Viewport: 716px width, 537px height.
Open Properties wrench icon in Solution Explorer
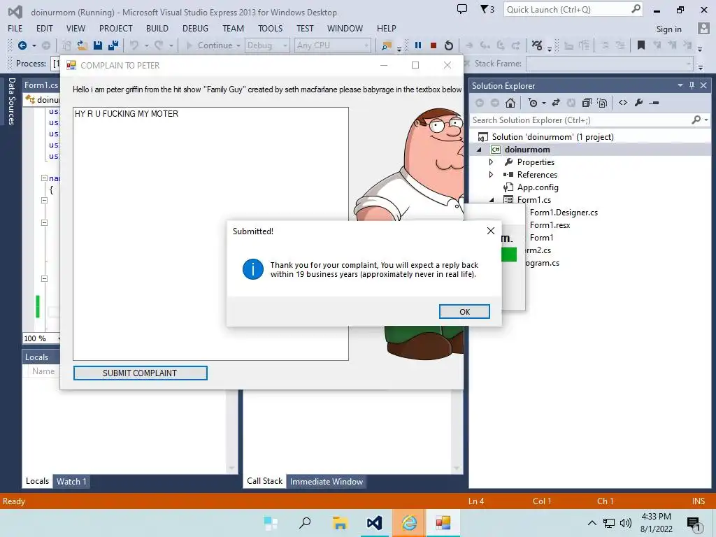click(638, 103)
